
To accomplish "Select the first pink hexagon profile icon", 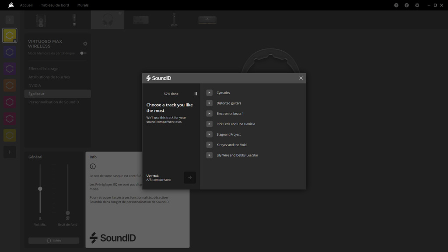I will click(x=10, y=102).
